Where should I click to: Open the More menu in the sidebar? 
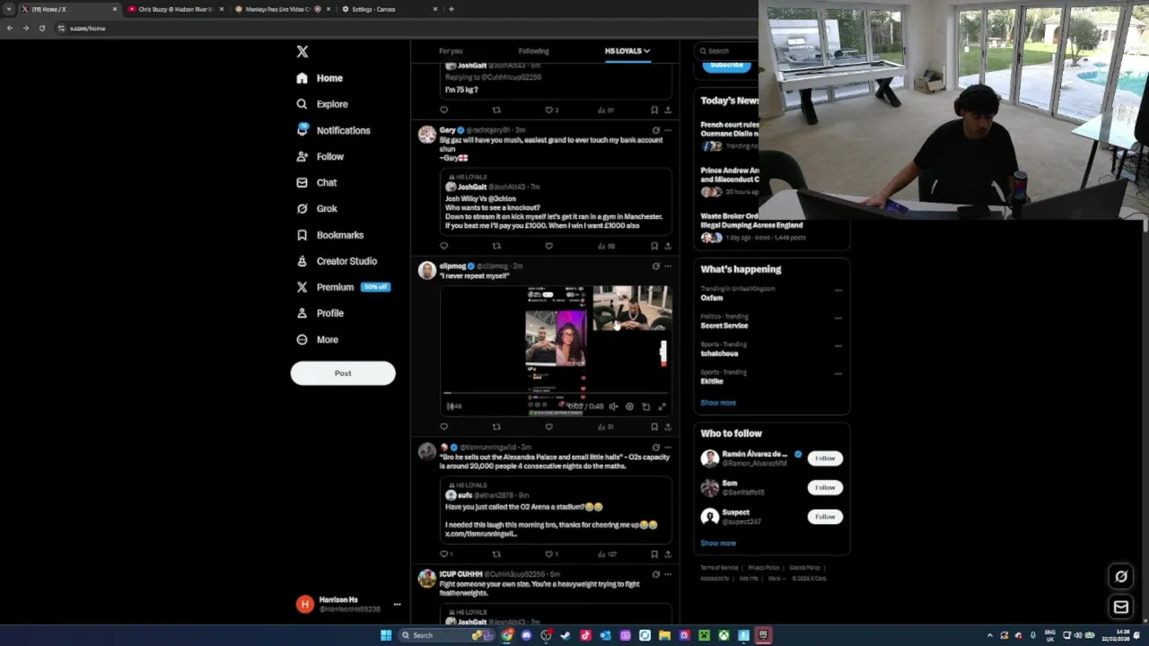318,339
